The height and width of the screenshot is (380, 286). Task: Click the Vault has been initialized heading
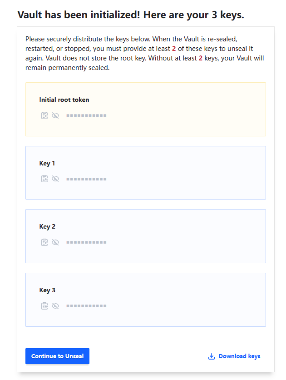pyautogui.click(x=131, y=15)
